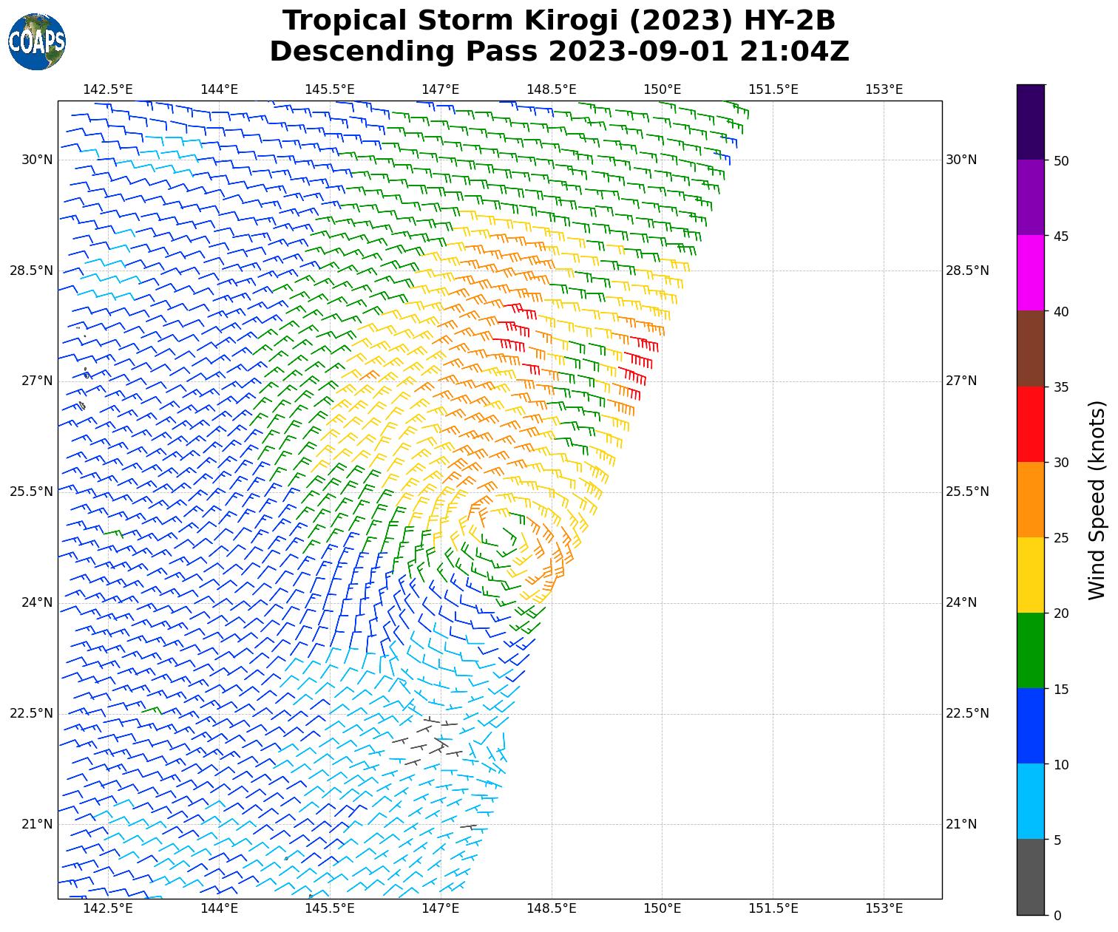The width and height of the screenshot is (1118, 932).
Task: Select the 150°E label on the bottom axis
Action: (662, 908)
